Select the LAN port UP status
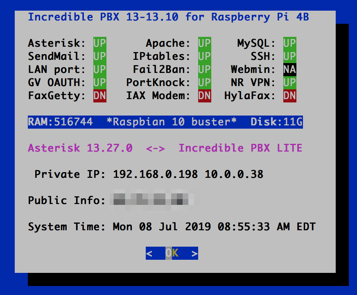The width and height of the screenshot is (357, 295). [100, 70]
